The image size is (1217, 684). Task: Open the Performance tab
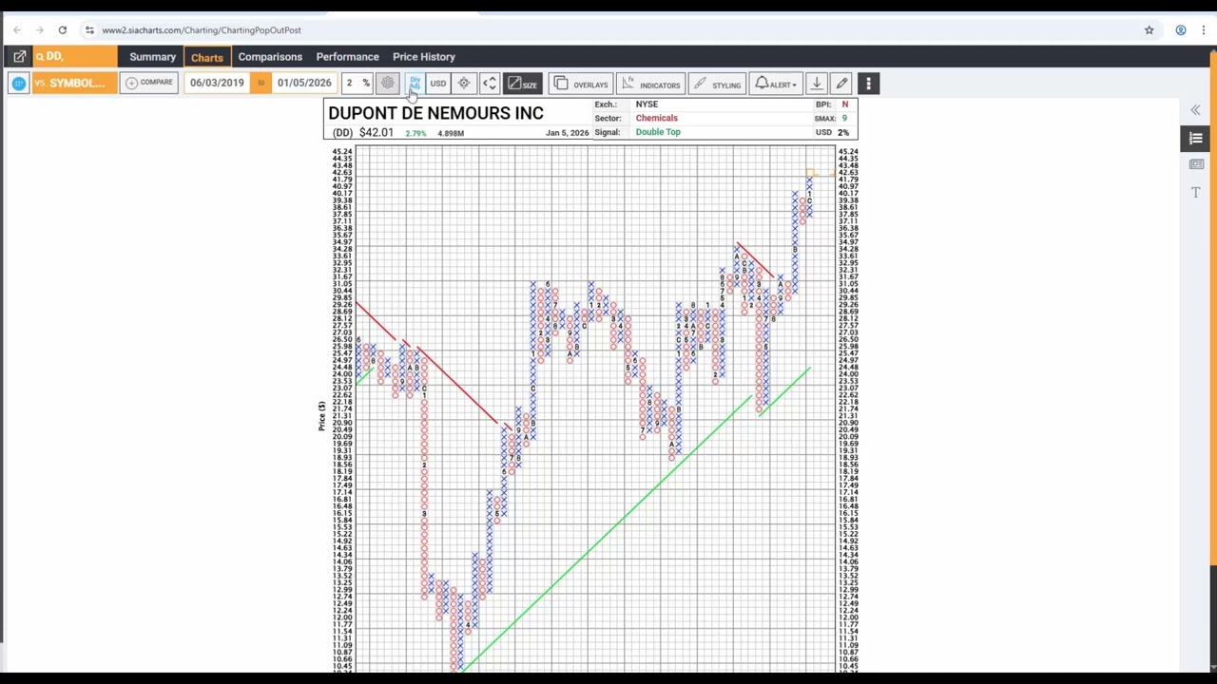pyautogui.click(x=347, y=57)
